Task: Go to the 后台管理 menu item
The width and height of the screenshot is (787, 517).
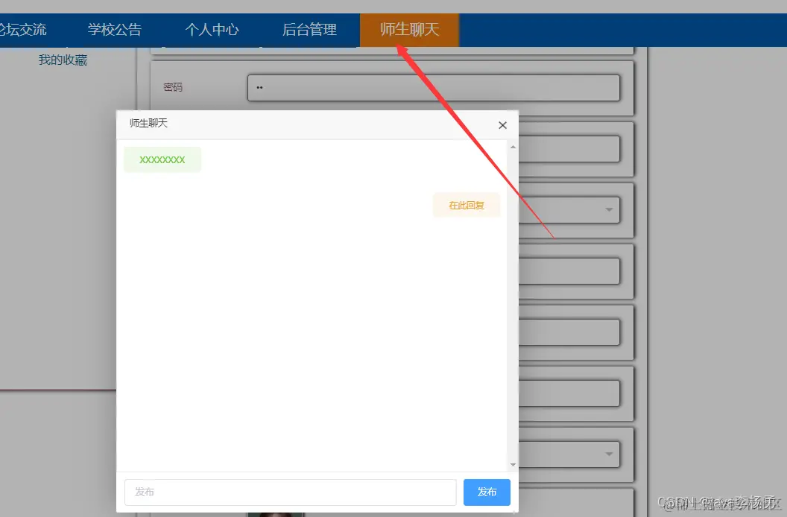Action: pyautogui.click(x=309, y=30)
